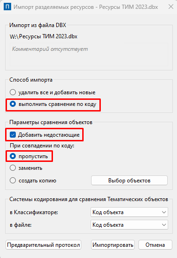The image size is (177, 258).
Task: Open the "Выбор объектов" object selection
Action: tap(129, 181)
